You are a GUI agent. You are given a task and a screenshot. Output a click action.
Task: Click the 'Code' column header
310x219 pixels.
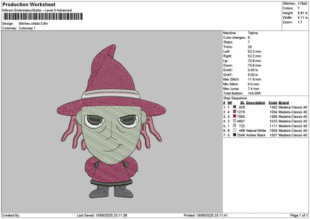[273, 103]
